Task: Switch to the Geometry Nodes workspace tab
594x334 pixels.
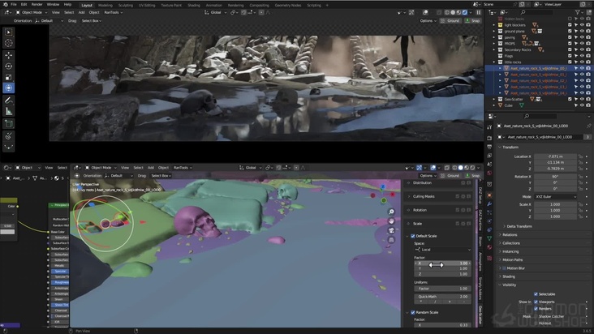Action: (x=288, y=6)
